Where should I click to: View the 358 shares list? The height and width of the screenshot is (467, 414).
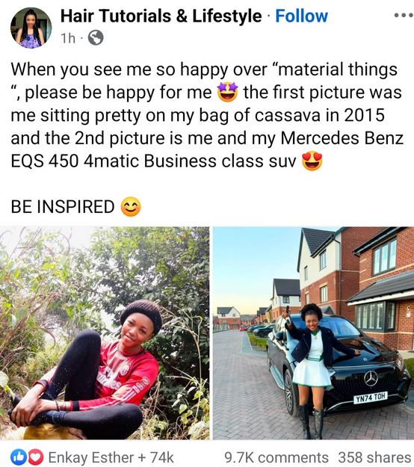(374, 457)
